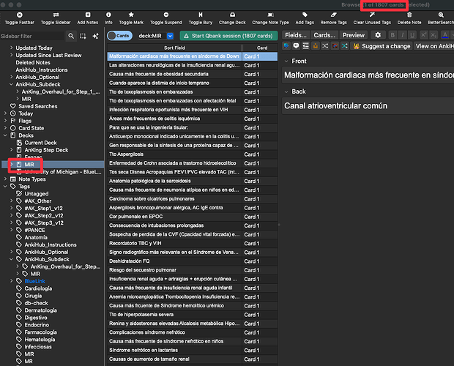Click the Toggle Suspend icon
The image size is (454, 366).
(166, 15)
